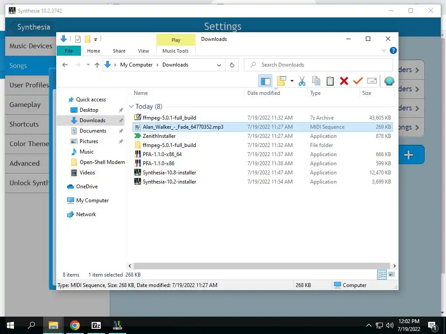446x334 pixels.
Task: Switch to details view layout icon
Action: (382, 274)
